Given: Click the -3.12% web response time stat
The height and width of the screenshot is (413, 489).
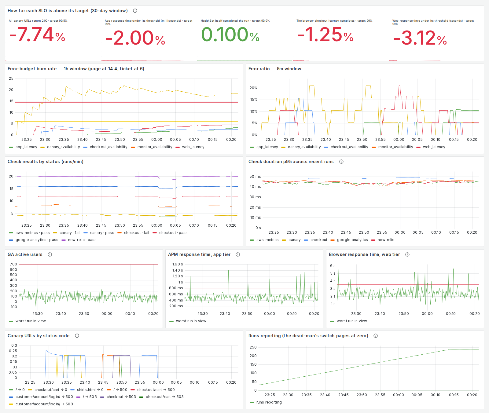Looking at the screenshot, I should pyautogui.click(x=420, y=38).
